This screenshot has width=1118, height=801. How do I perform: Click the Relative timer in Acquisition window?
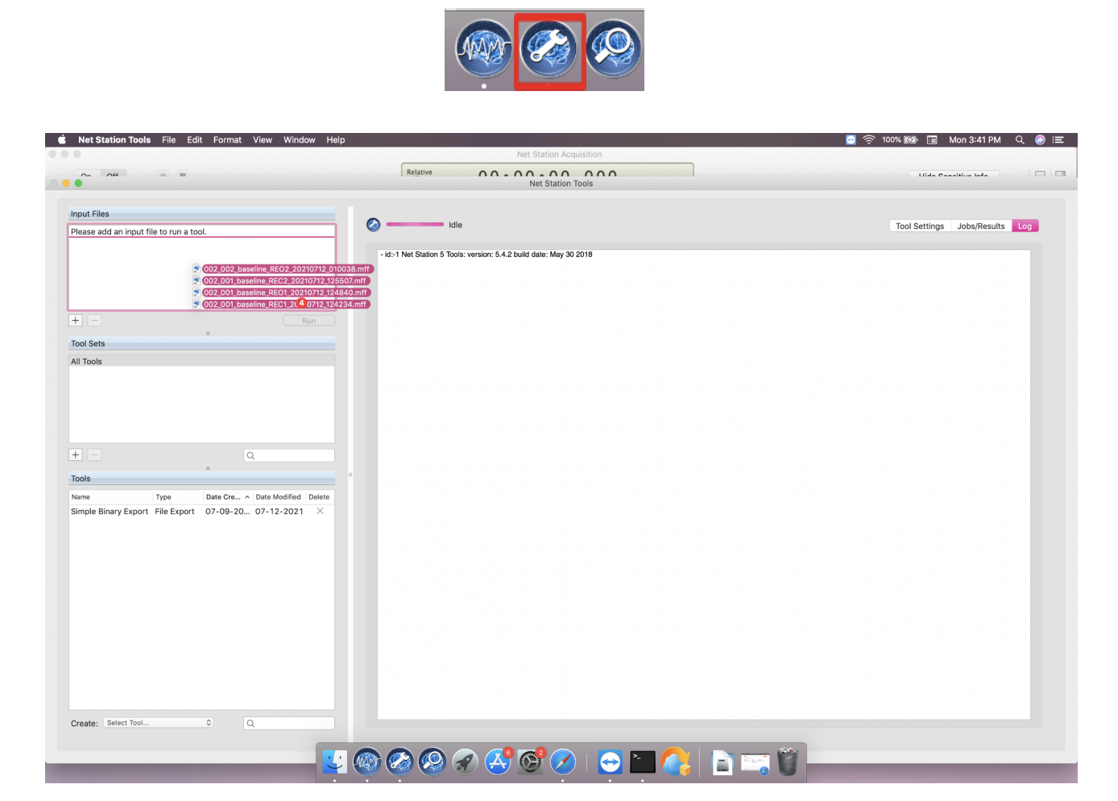coord(547,170)
